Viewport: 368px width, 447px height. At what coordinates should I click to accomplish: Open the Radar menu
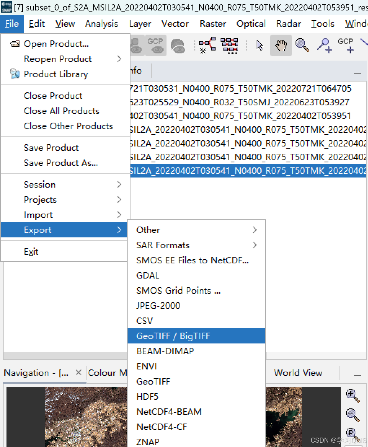click(289, 24)
